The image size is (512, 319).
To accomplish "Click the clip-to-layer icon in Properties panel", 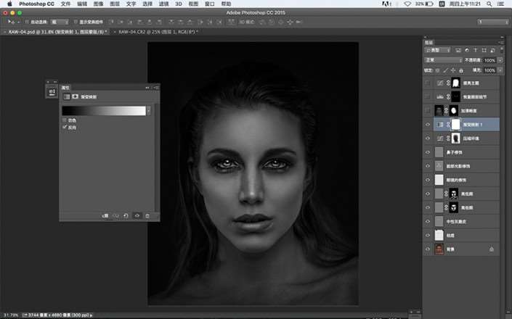I will point(105,215).
